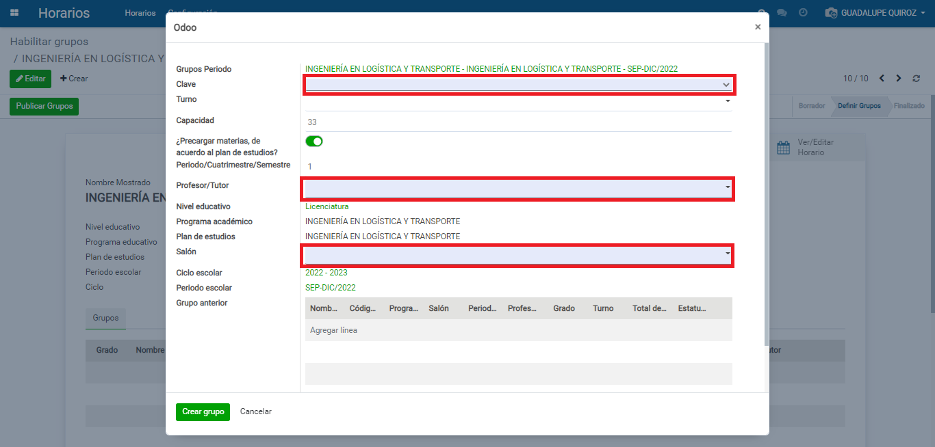Toggle the precargar materias switch
Screen dimensions: 935x447
coord(313,141)
